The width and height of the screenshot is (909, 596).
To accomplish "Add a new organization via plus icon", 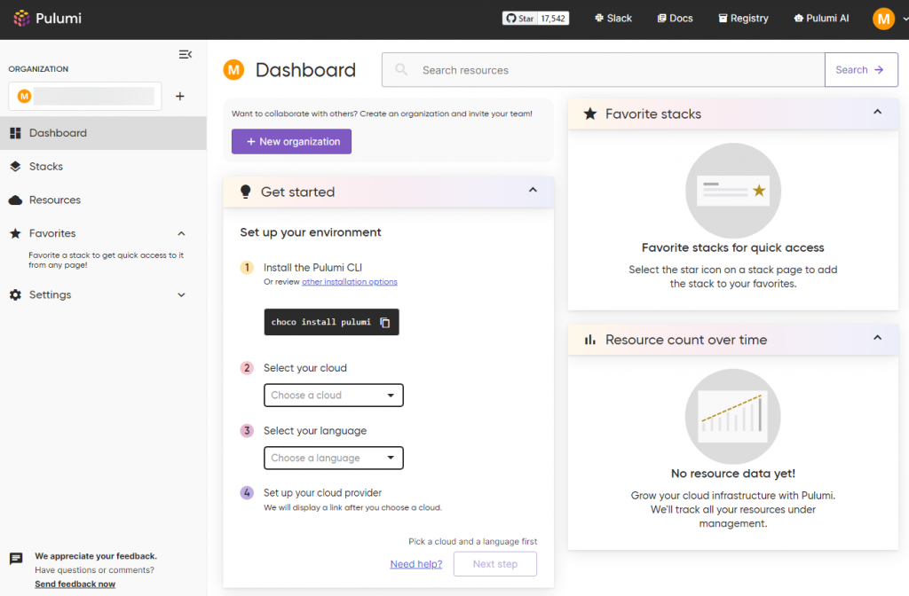I will [179, 96].
